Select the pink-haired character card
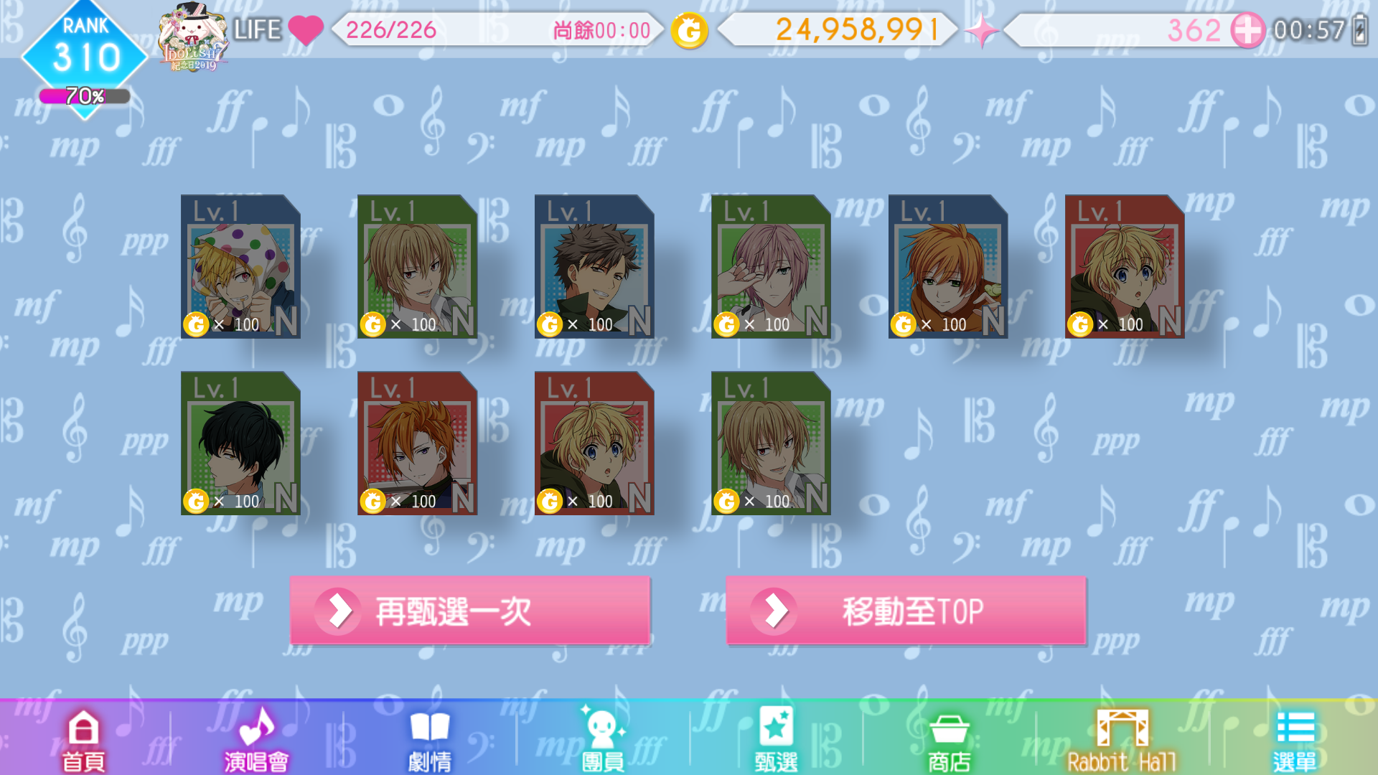The height and width of the screenshot is (775, 1378). pos(771,266)
